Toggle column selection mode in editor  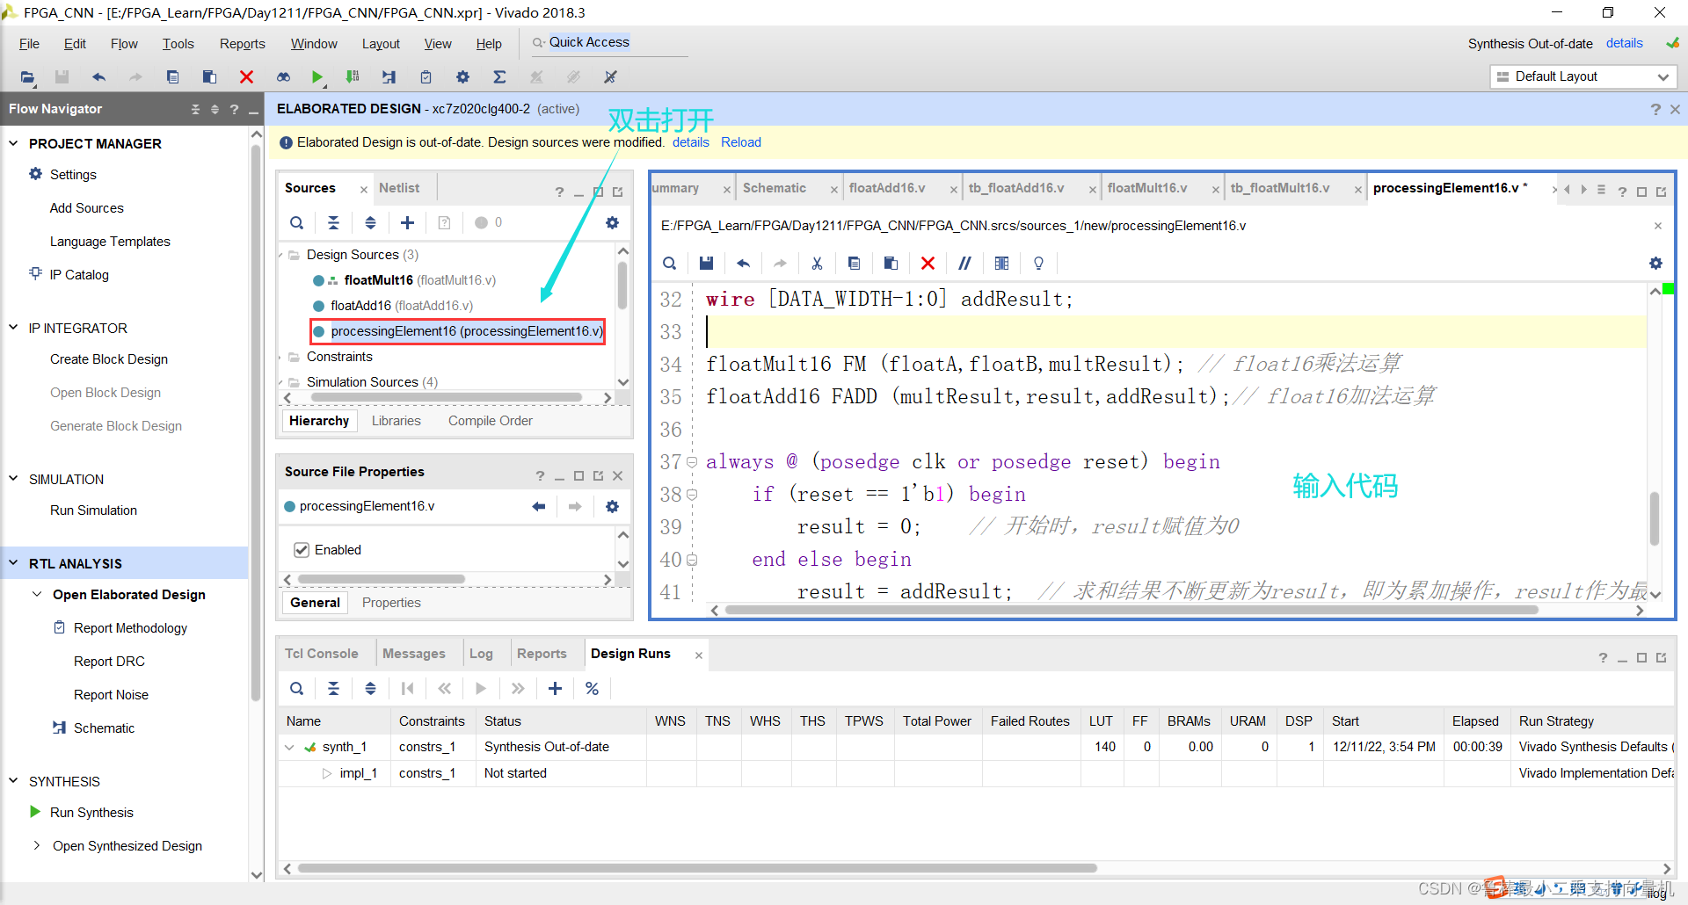pyautogui.click(x=1001, y=264)
